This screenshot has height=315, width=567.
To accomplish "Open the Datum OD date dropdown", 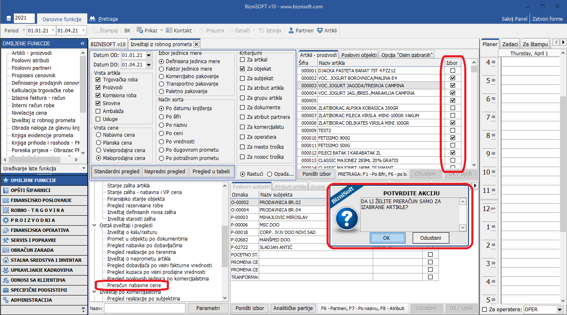I will pos(149,55).
